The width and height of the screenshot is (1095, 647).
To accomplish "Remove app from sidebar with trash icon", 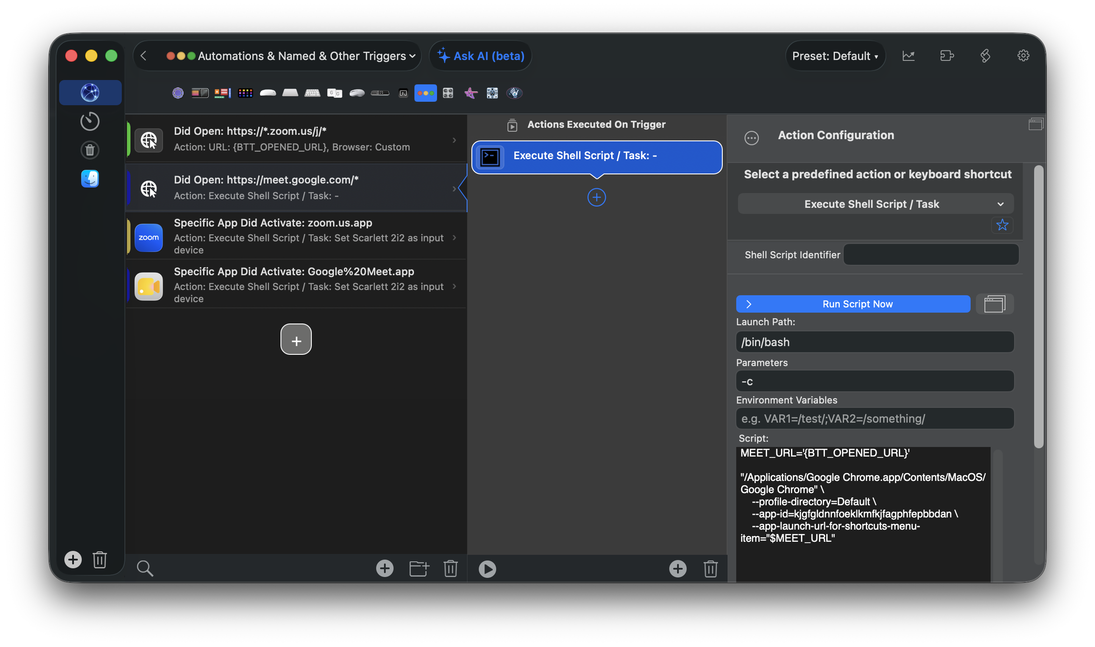I will [x=100, y=559].
